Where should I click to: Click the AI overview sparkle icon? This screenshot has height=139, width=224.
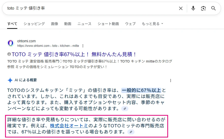10,80
